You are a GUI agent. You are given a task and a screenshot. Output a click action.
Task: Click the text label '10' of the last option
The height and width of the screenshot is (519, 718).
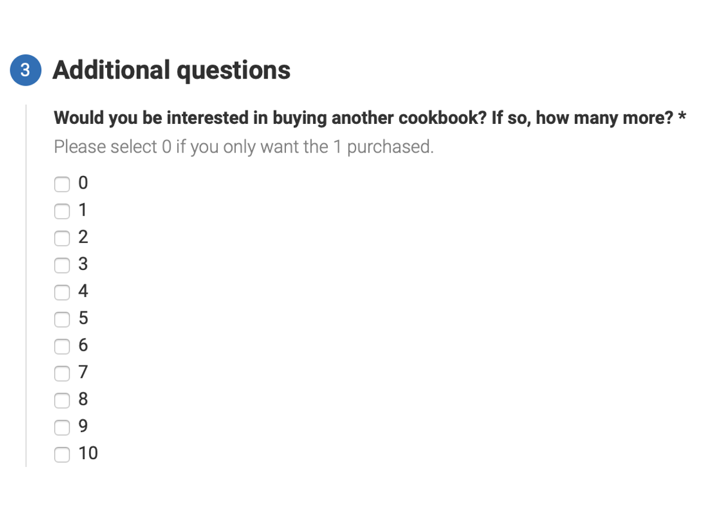click(x=88, y=453)
